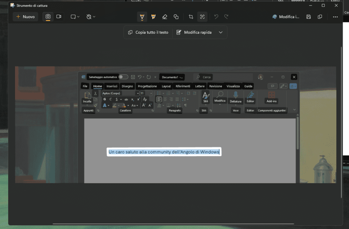The width and height of the screenshot is (349, 229).
Task: Expand the arrow next to Modifica rapida
Action: tap(221, 32)
